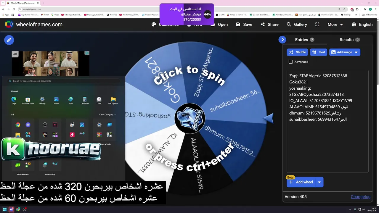The image size is (379, 213).
Task: Open the Customize palette menu
Action: click(x=165, y=25)
